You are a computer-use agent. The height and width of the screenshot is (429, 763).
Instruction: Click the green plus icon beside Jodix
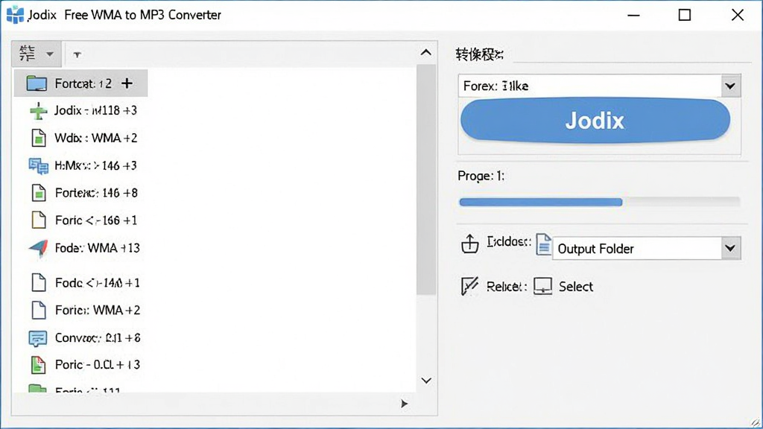(x=38, y=111)
